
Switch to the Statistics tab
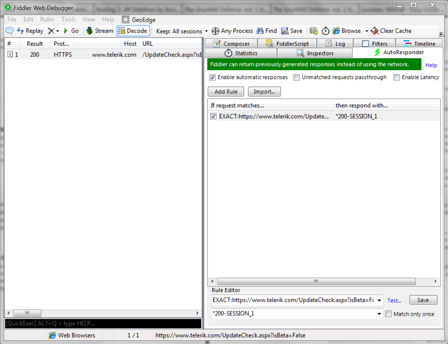click(x=241, y=53)
